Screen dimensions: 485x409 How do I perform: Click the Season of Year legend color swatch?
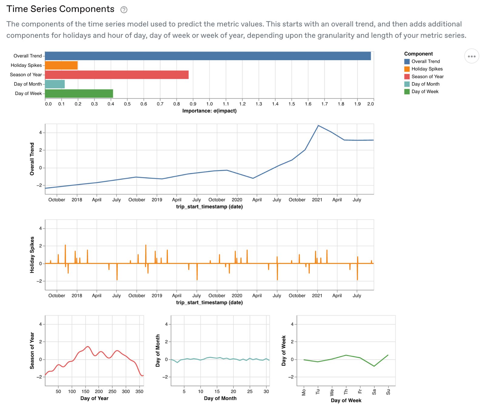(406, 76)
